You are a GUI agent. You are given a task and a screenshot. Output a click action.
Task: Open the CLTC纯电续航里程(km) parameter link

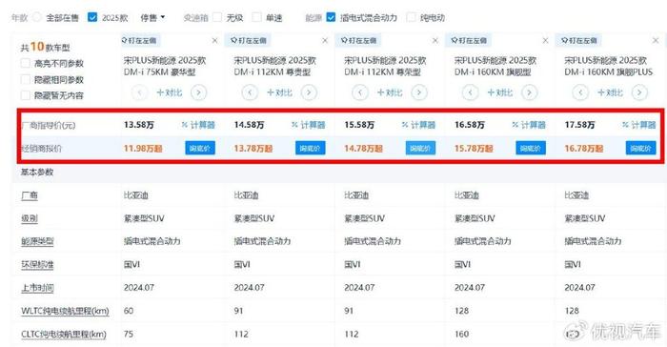[x=64, y=335]
